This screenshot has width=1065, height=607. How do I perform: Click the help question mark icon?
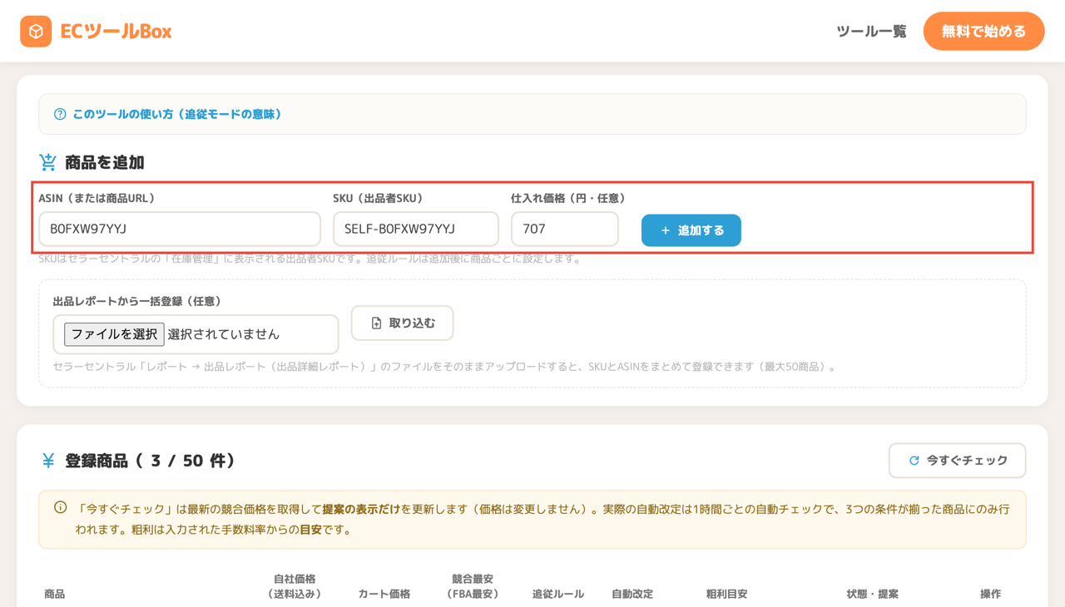pyautogui.click(x=60, y=115)
